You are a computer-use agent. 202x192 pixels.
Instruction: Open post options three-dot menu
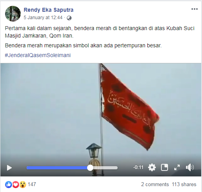[195, 9]
